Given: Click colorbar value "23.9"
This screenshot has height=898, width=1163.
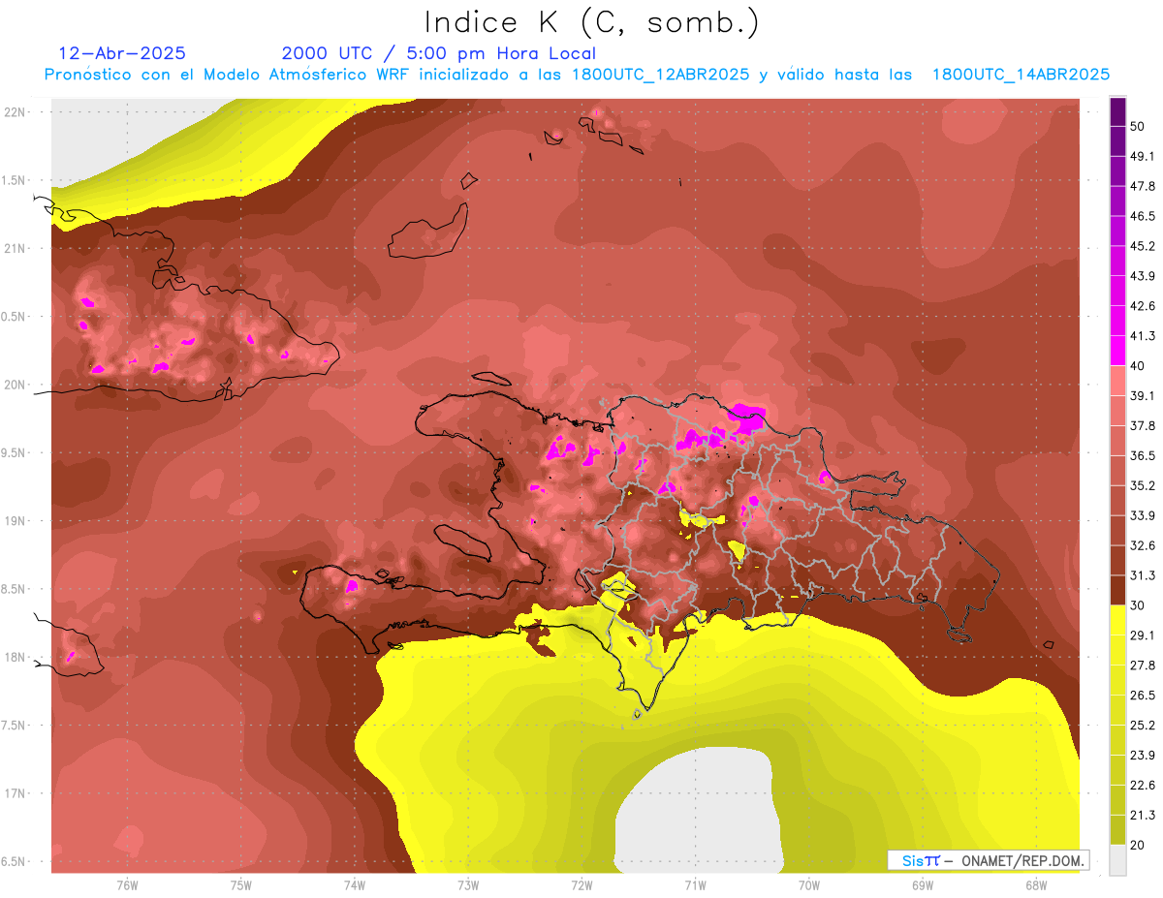Looking at the screenshot, I should tap(1143, 755).
